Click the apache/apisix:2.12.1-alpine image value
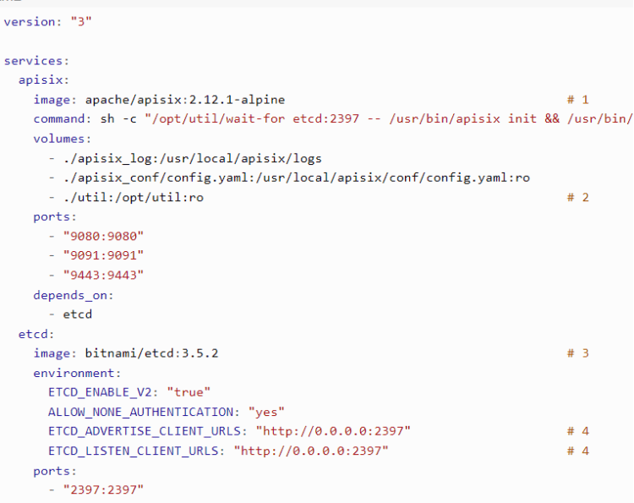The width and height of the screenshot is (634, 503). pyautogui.click(x=185, y=100)
